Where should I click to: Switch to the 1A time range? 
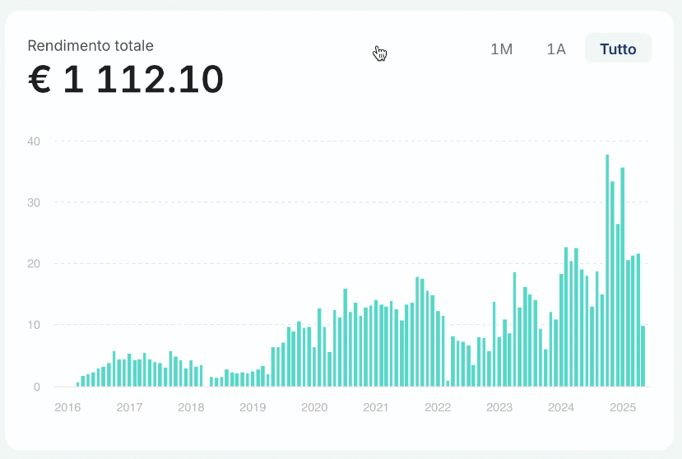(556, 49)
